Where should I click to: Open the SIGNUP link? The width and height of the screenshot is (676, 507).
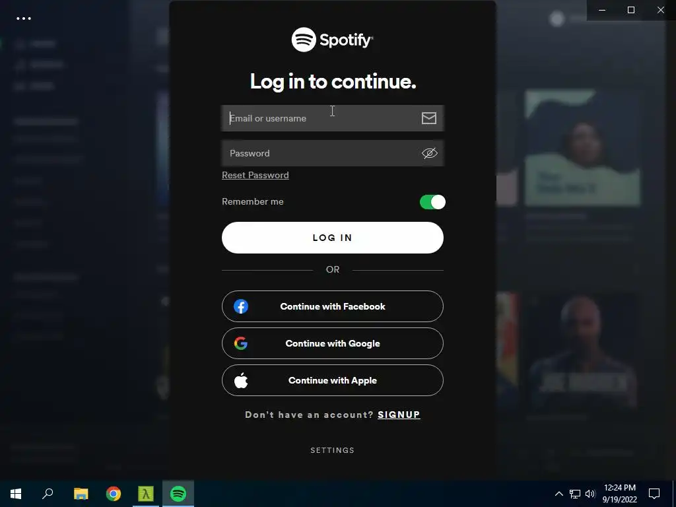pos(399,415)
